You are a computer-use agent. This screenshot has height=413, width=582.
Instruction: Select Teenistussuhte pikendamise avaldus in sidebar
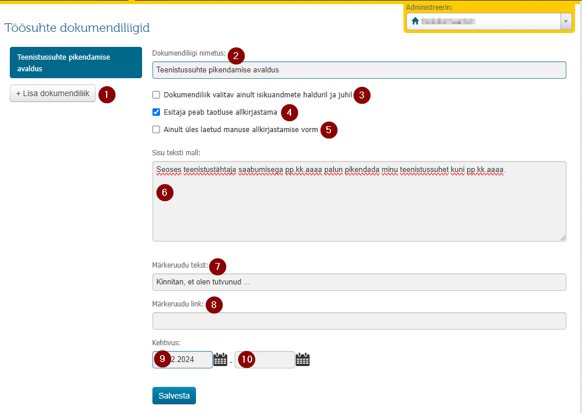click(76, 63)
